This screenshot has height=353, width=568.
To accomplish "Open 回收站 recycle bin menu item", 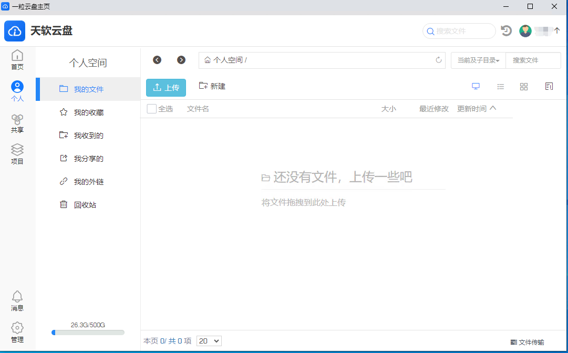I will (85, 205).
